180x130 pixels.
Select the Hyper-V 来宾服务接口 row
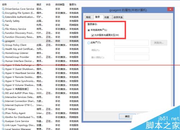(x=40, y=89)
